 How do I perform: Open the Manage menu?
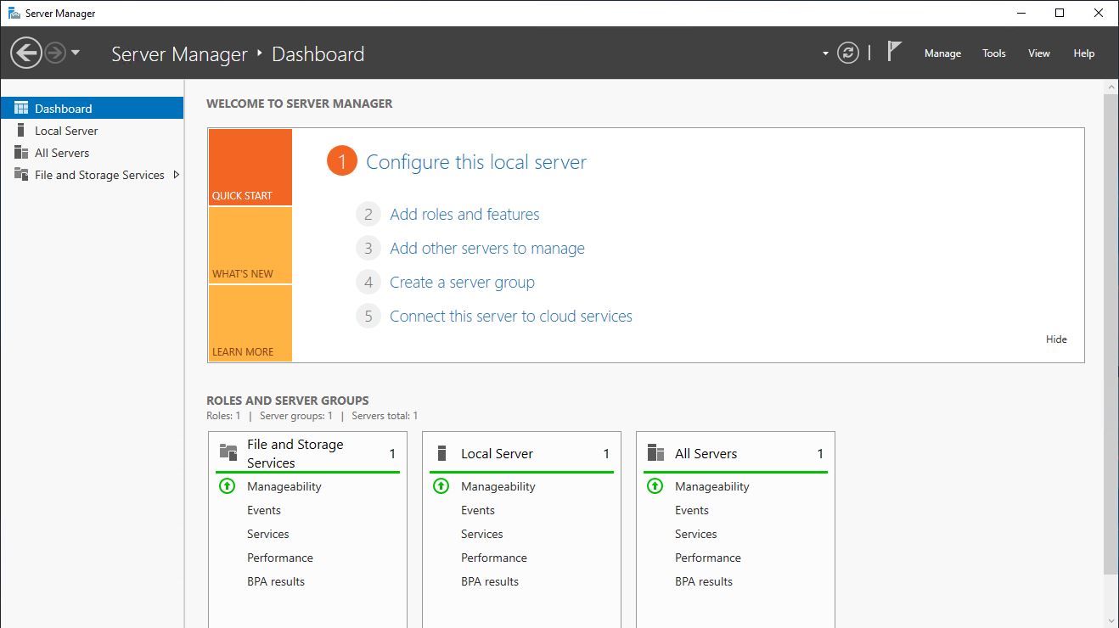tap(942, 53)
